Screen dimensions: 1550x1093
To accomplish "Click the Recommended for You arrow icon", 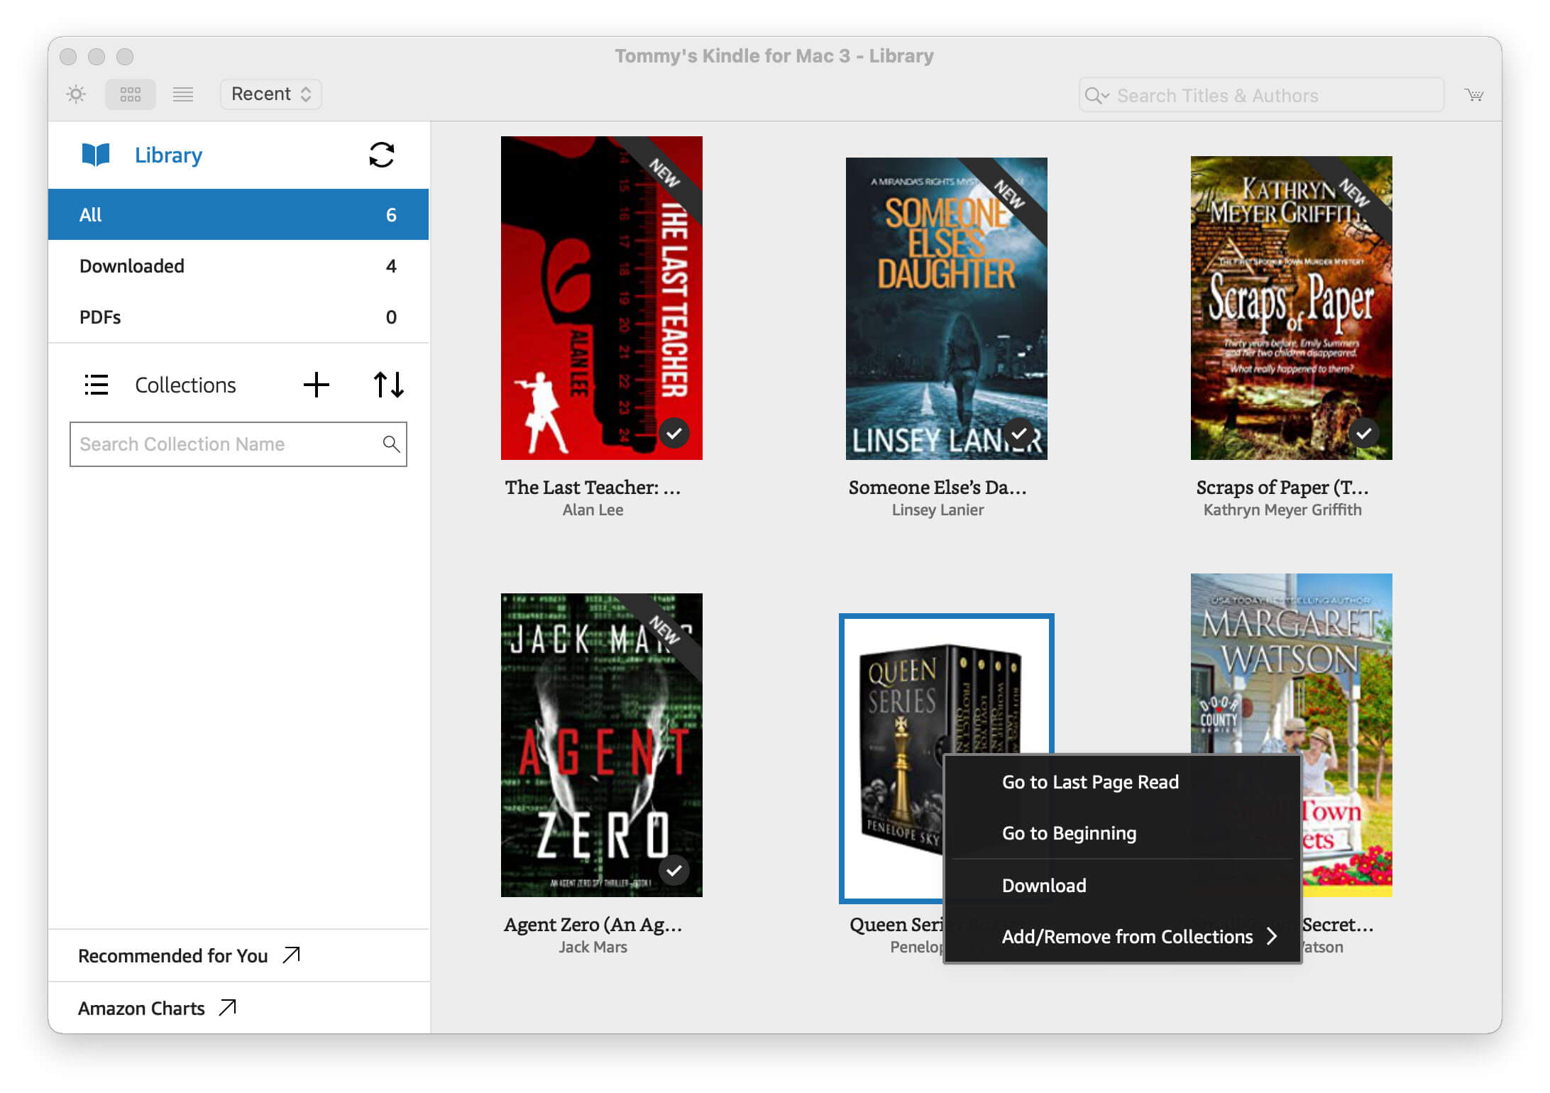I will pos(292,955).
